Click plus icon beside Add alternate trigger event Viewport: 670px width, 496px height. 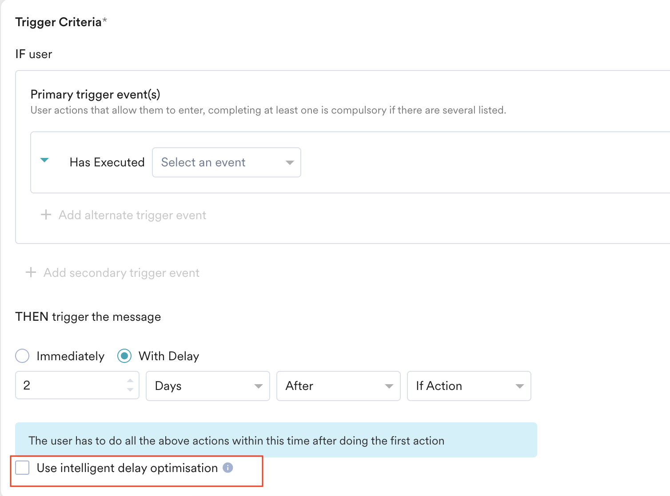coord(46,215)
